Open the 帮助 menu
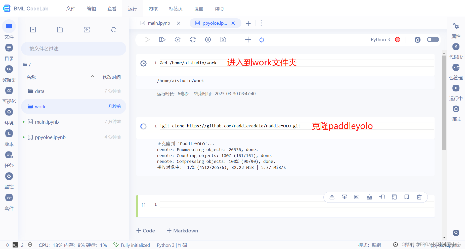The width and height of the screenshot is (465, 249). [219, 9]
